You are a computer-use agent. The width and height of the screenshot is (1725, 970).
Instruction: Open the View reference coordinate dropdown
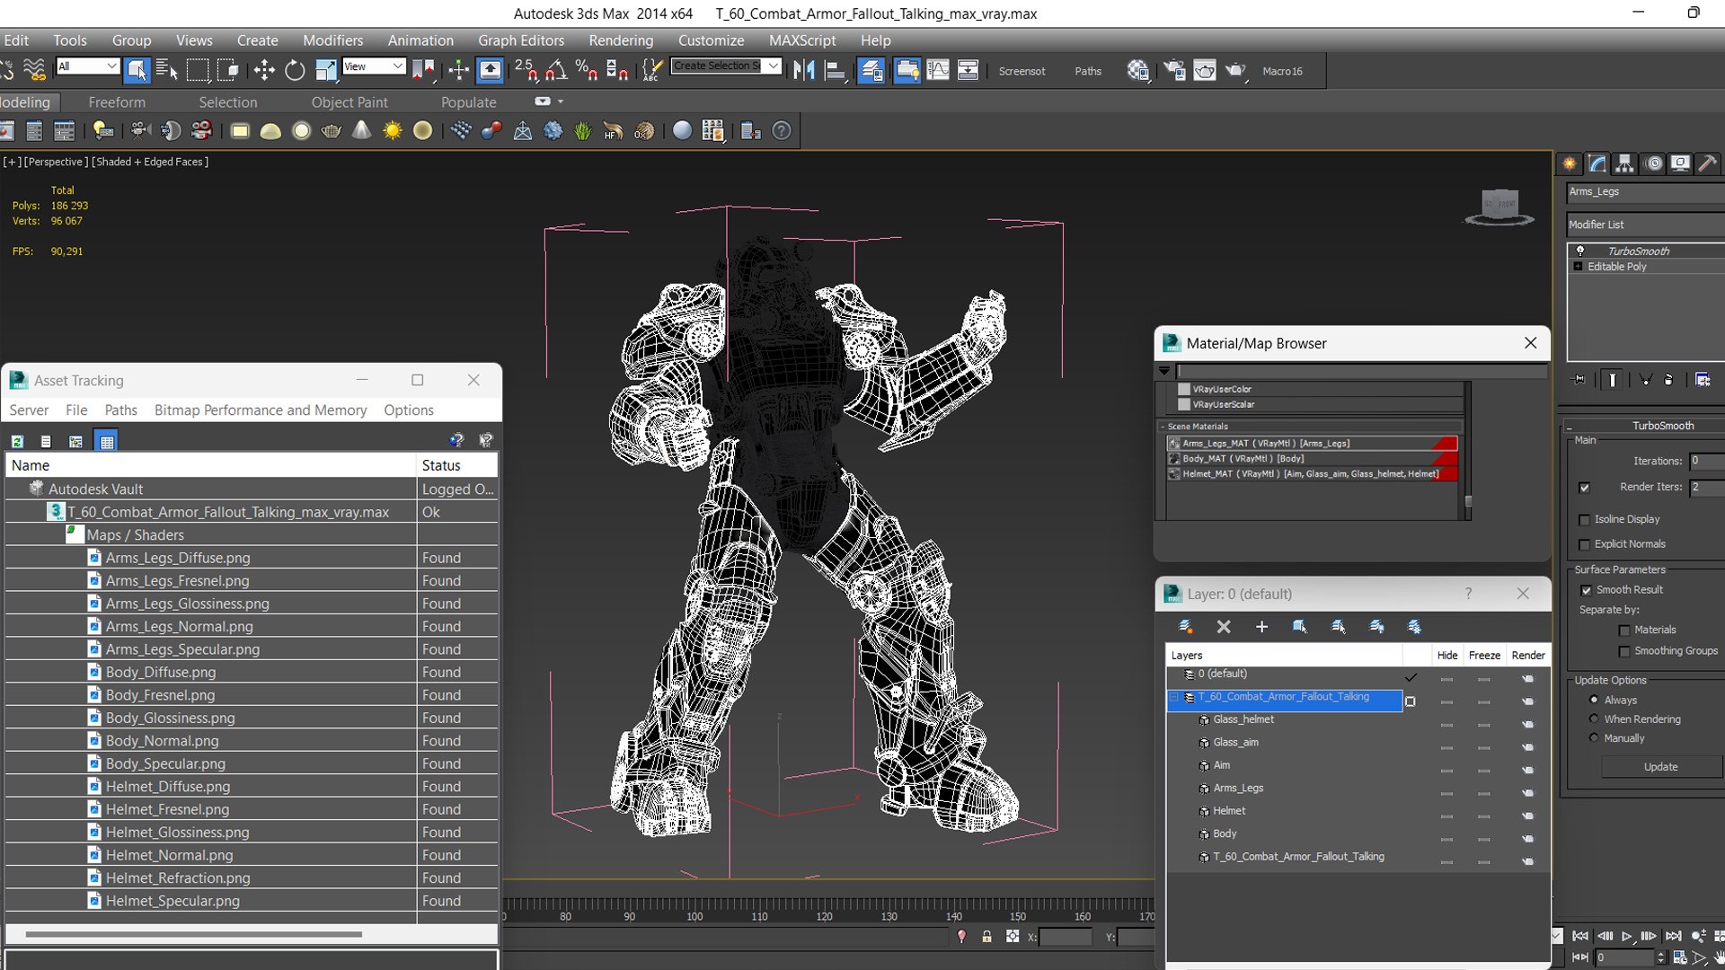click(373, 66)
